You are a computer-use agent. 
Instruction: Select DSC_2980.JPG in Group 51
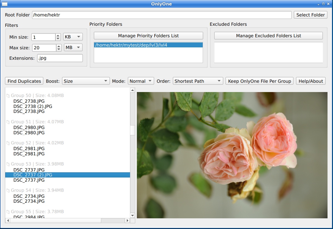pos(29,127)
